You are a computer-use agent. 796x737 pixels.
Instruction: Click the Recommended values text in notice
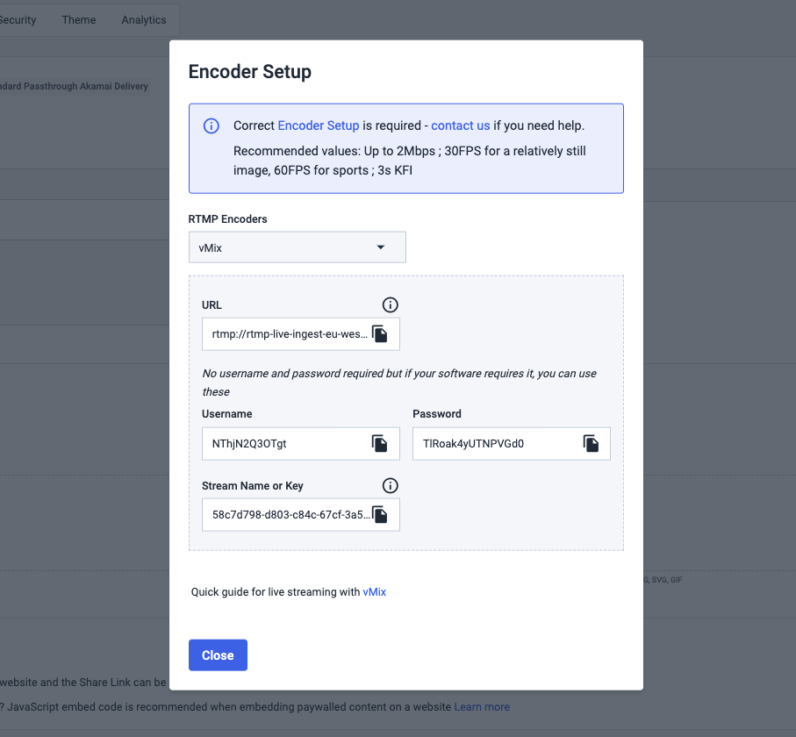(x=409, y=161)
